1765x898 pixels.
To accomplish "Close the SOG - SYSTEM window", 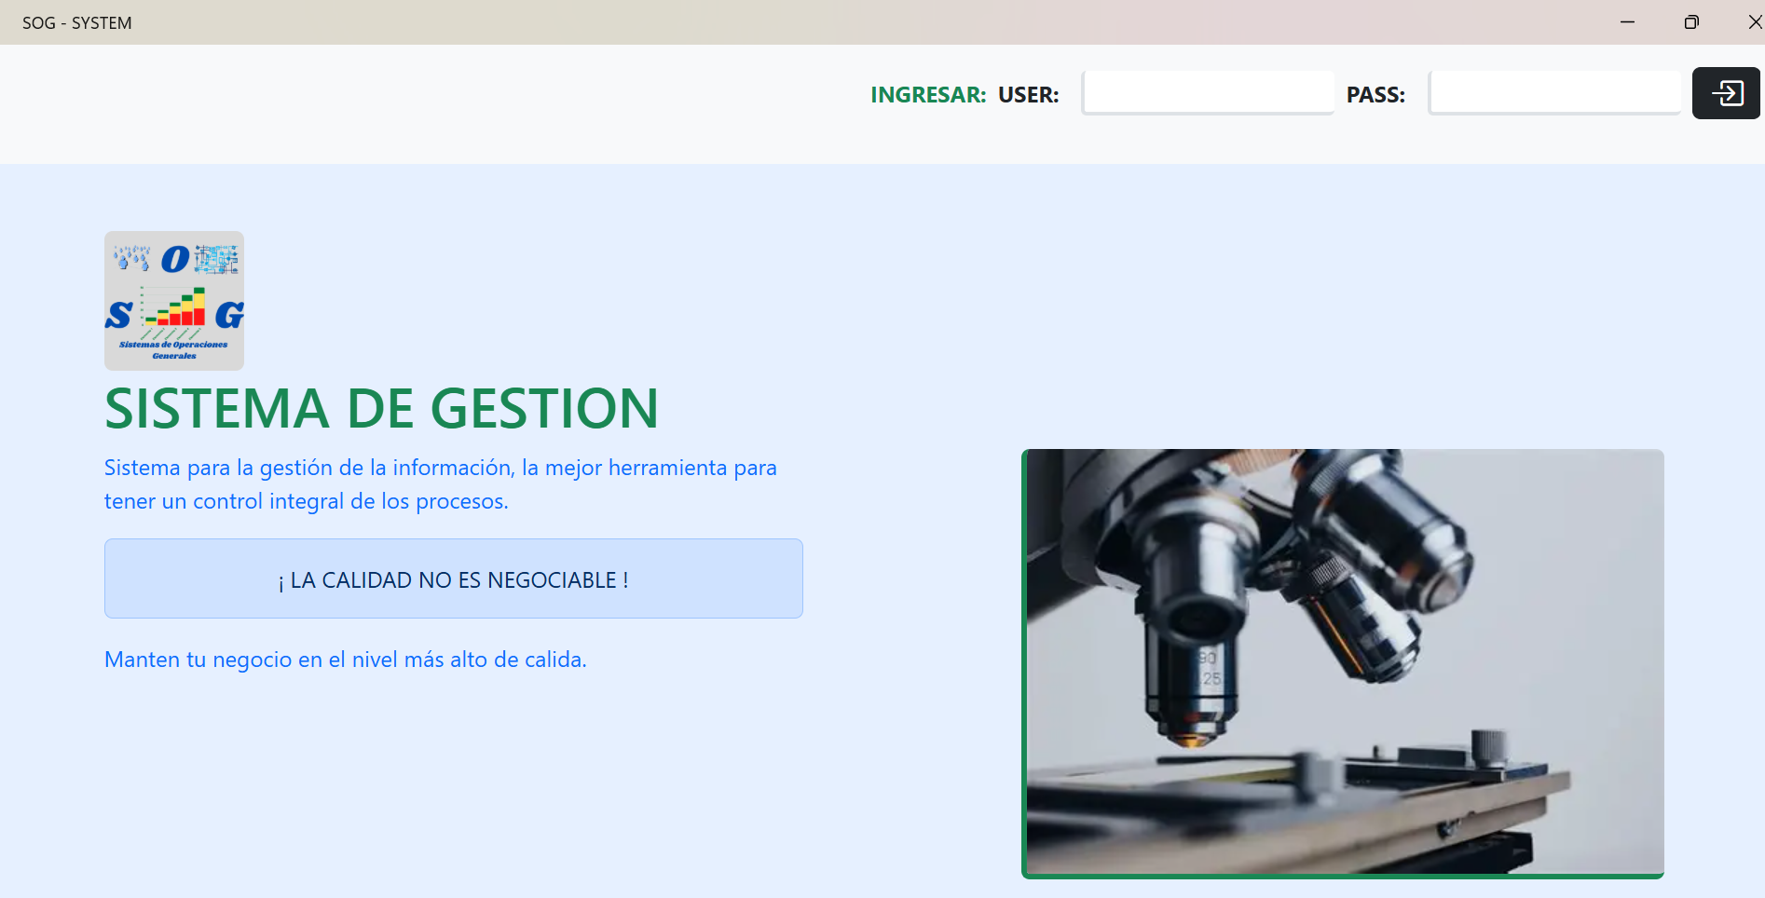I will click(1754, 22).
